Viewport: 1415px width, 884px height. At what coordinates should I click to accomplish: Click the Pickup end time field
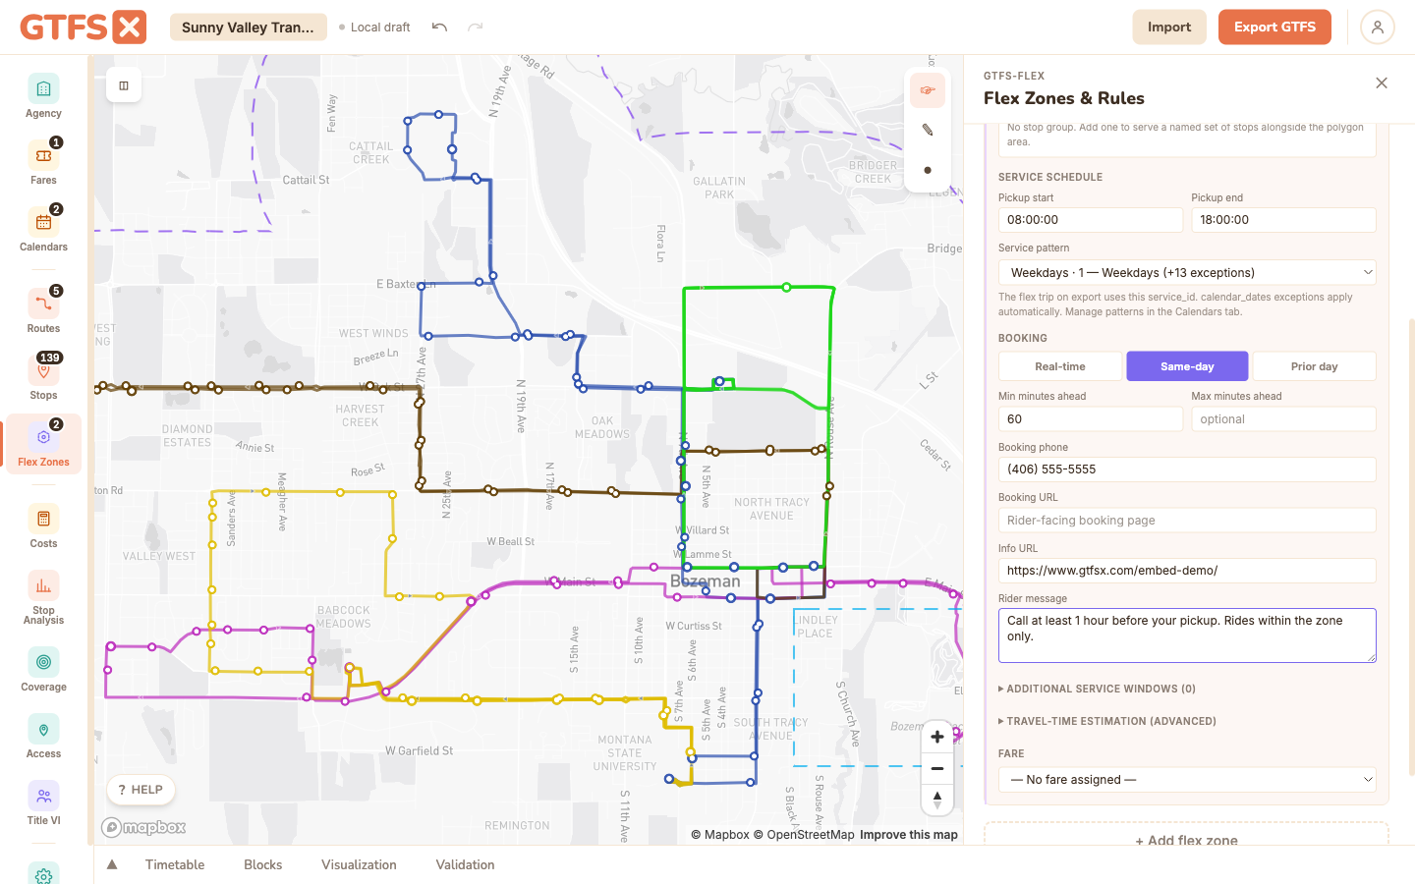coord(1283,220)
